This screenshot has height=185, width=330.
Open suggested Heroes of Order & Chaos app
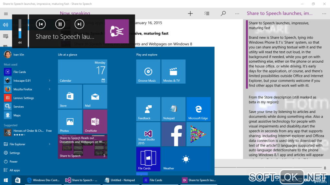28,132
